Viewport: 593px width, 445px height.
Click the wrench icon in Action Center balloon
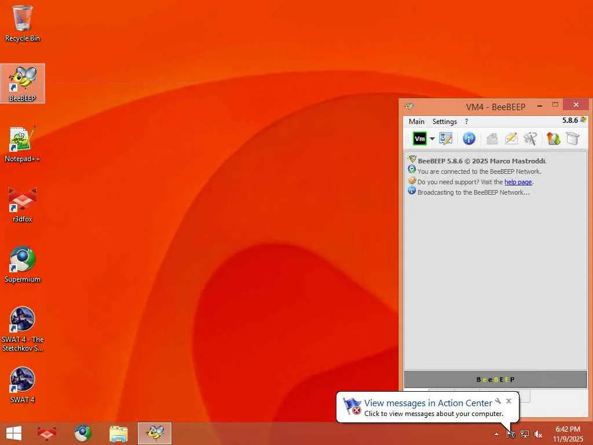click(x=499, y=401)
